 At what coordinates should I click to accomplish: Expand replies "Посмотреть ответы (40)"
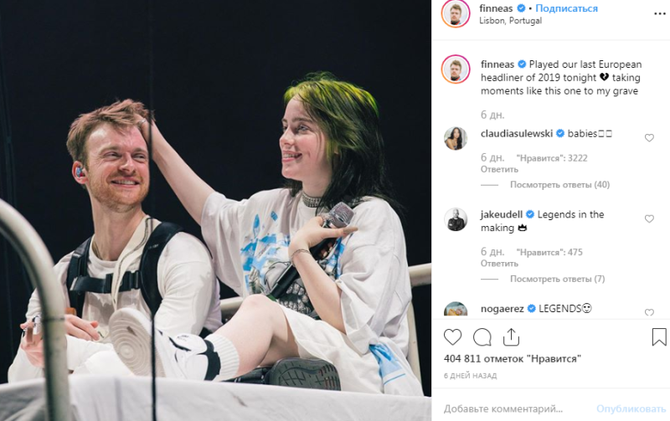pos(559,185)
